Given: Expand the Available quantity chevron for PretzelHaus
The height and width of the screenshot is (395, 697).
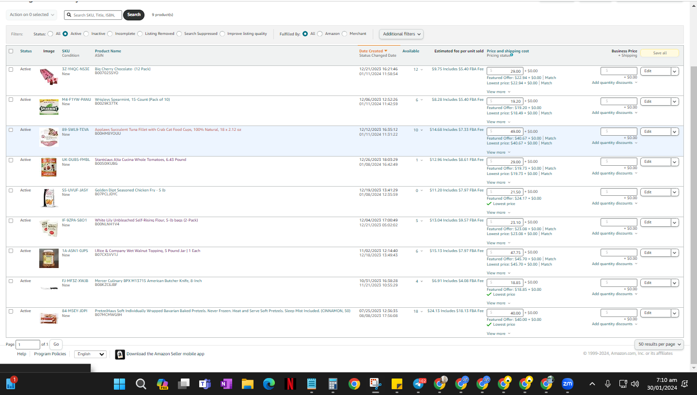Looking at the screenshot, I should [421, 312].
